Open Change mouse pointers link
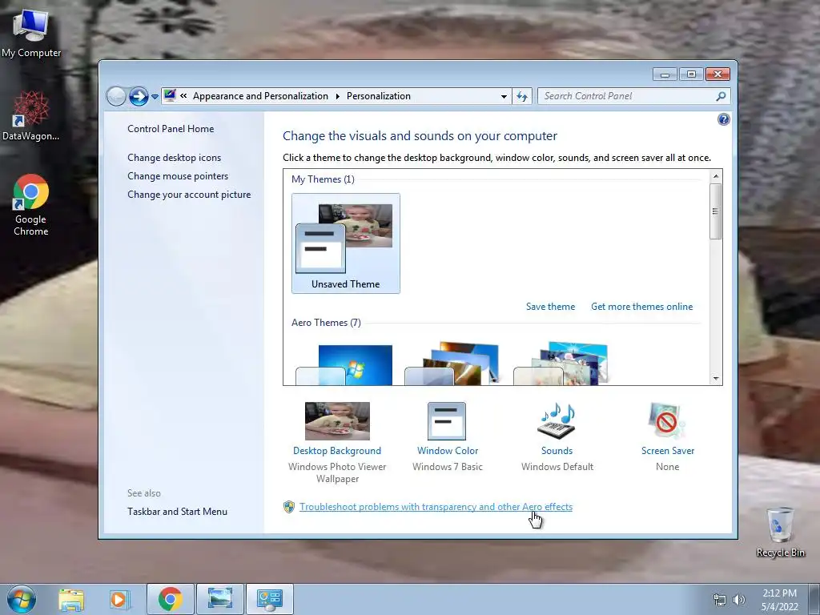The height and width of the screenshot is (615, 820). point(178,176)
